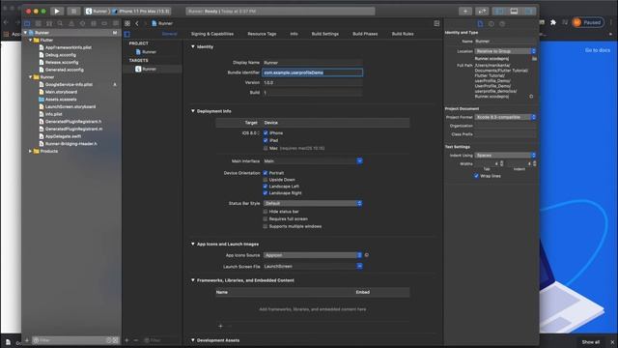Screen dimensions: 618x348
Task: Open the Project Format dropdown
Action: pos(505,117)
